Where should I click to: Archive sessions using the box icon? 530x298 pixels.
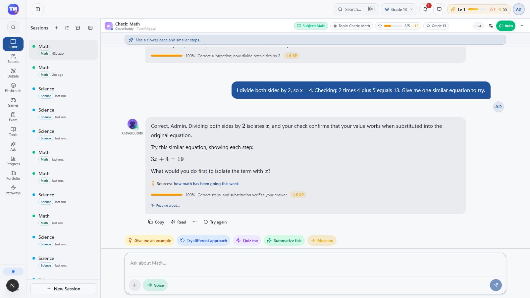coord(78,28)
